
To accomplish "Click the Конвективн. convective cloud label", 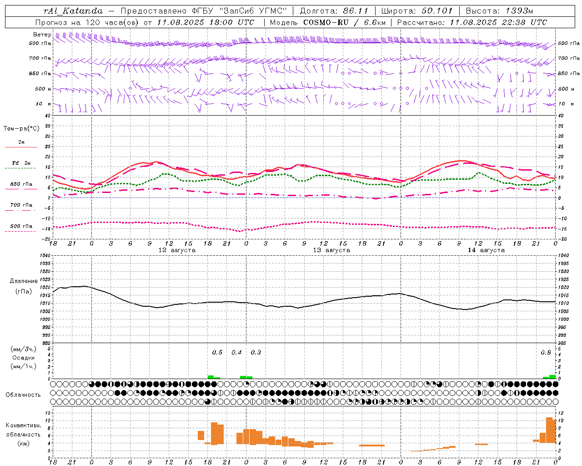I will 23,425.
